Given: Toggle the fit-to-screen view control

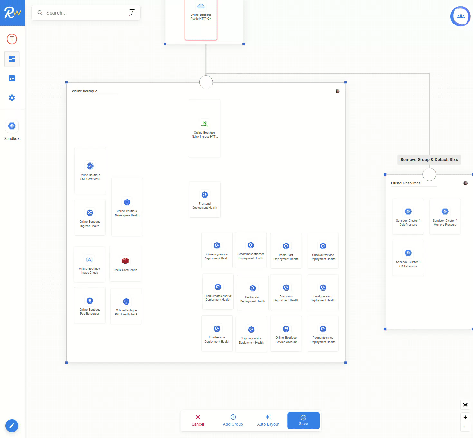Looking at the screenshot, I should coord(465,405).
